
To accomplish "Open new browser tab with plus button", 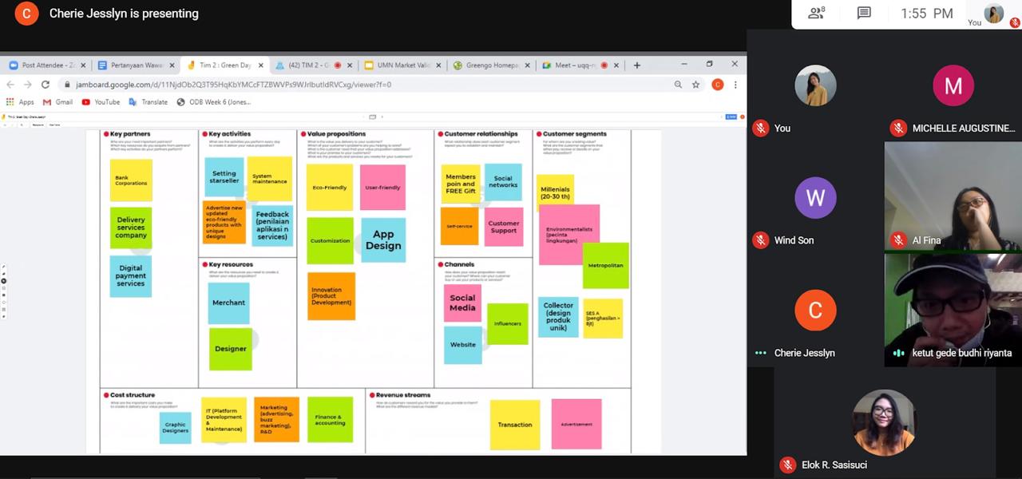I will [x=636, y=65].
